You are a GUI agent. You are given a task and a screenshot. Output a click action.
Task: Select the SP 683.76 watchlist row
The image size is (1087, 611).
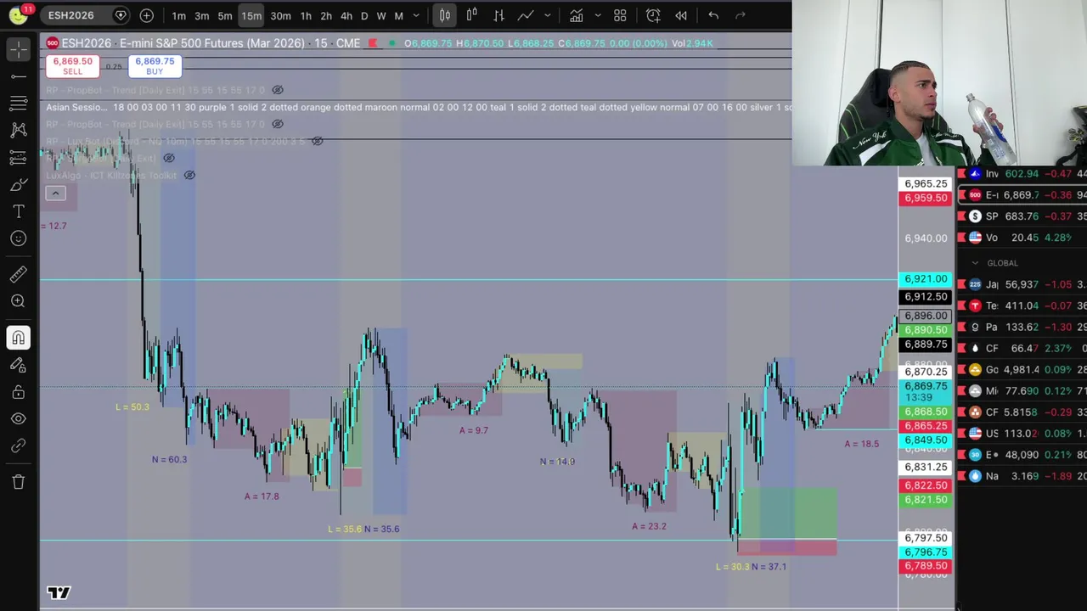tap(1022, 216)
